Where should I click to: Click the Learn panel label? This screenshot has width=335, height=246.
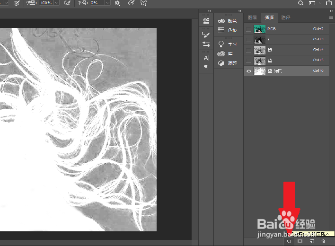pos(232,44)
